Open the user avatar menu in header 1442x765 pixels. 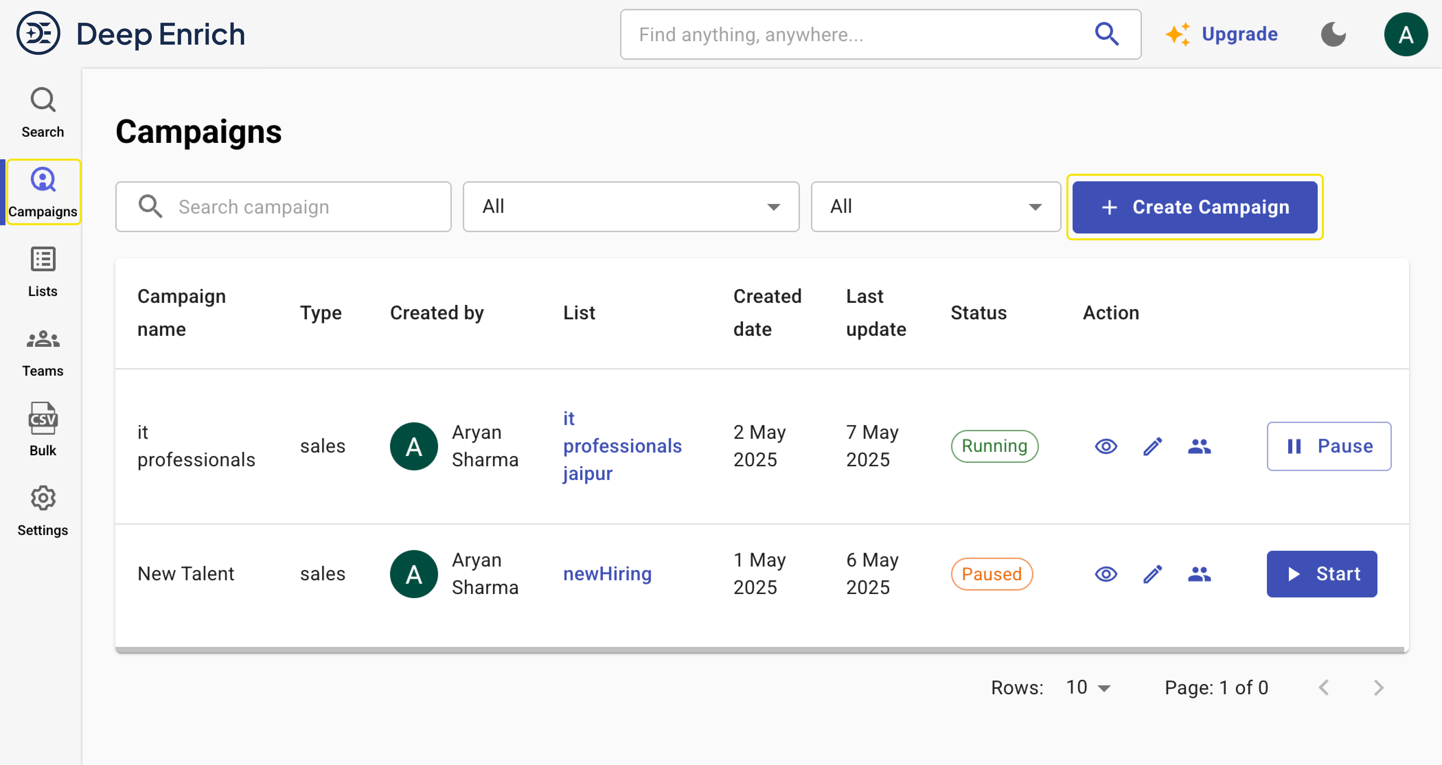point(1405,35)
